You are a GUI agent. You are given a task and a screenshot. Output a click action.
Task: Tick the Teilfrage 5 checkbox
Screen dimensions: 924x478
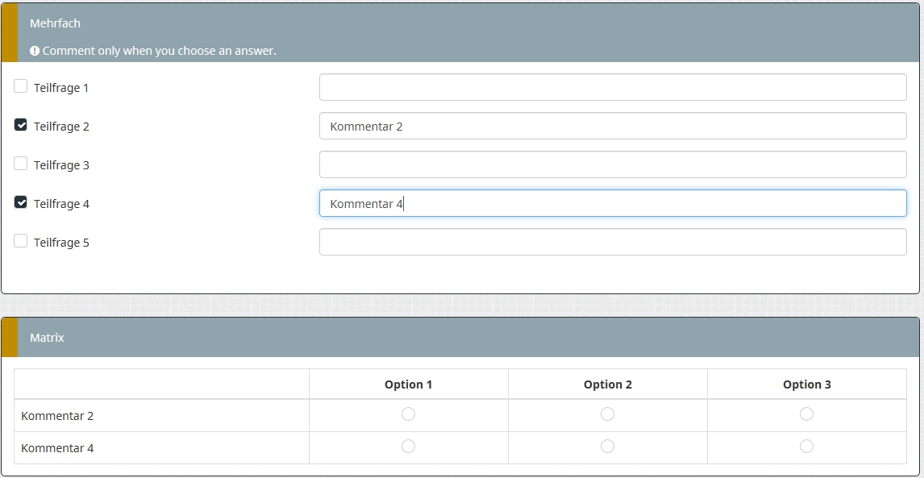(x=21, y=241)
